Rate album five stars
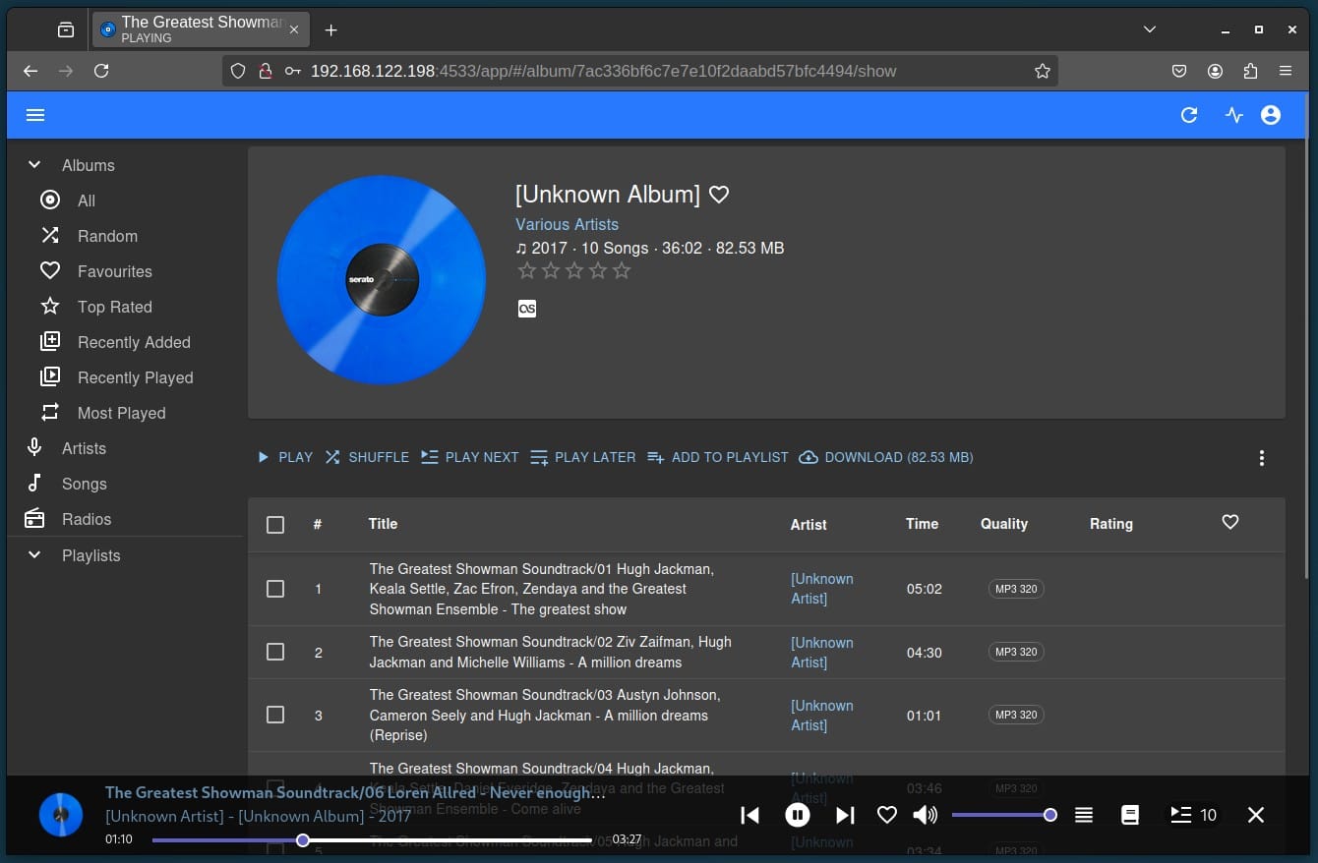The height and width of the screenshot is (863, 1318). click(x=622, y=270)
